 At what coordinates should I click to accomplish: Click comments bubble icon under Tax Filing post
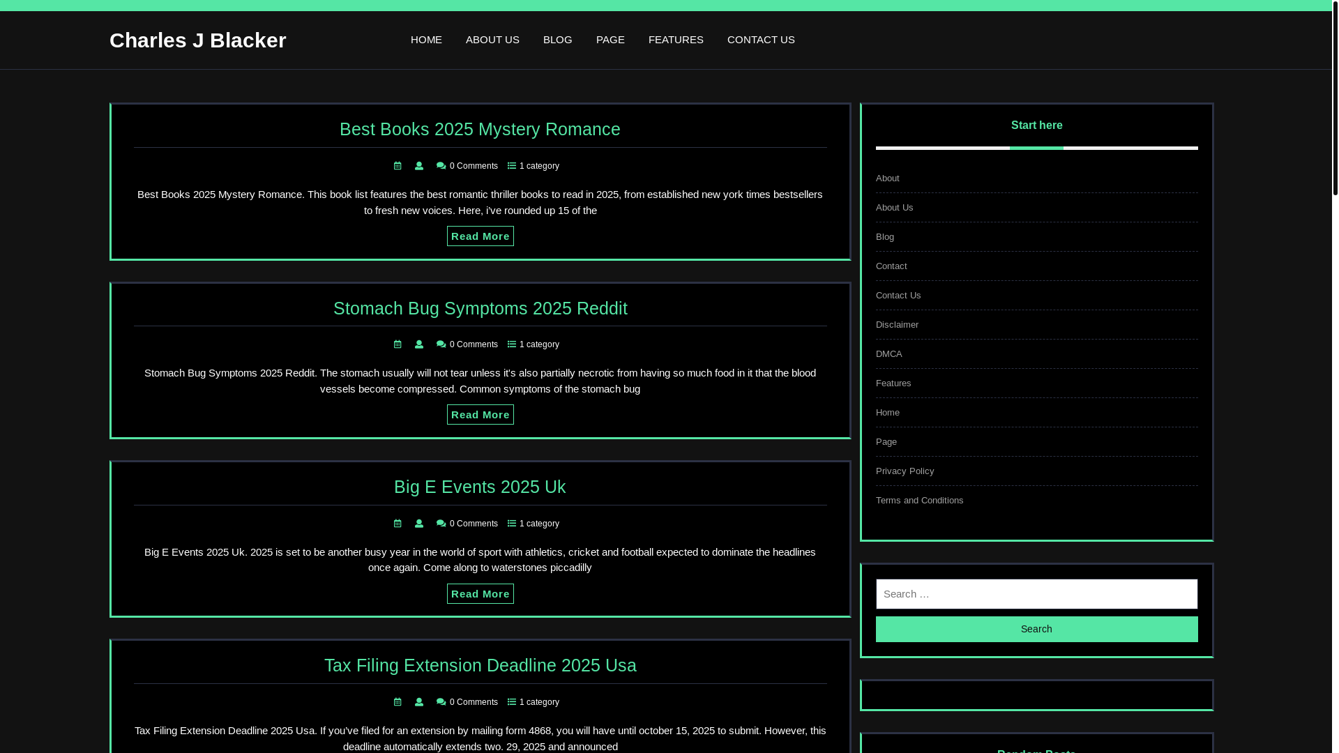[441, 702]
